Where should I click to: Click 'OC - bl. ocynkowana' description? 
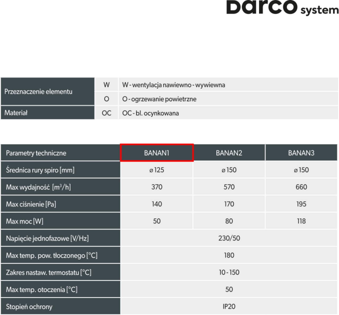pos(151,113)
